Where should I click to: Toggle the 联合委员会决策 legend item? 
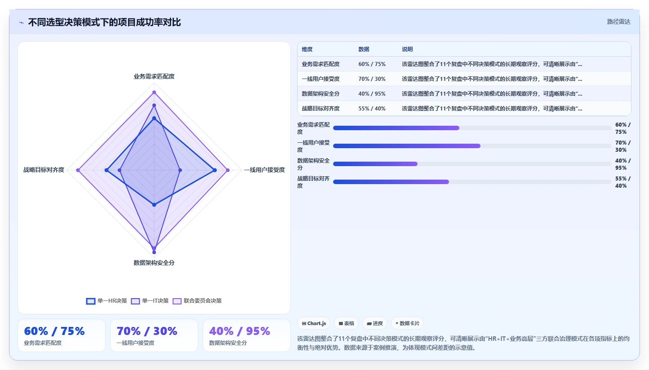point(197,301)
